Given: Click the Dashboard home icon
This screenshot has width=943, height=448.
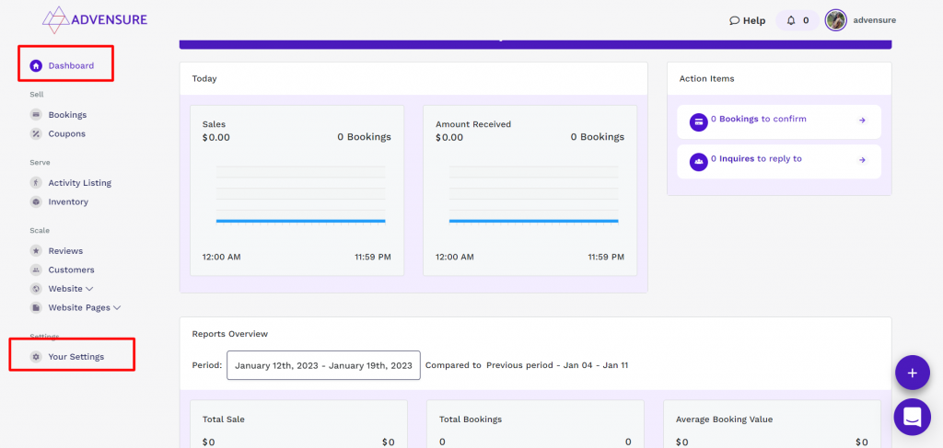Looking at the screenshot, I should coord(36,65).
